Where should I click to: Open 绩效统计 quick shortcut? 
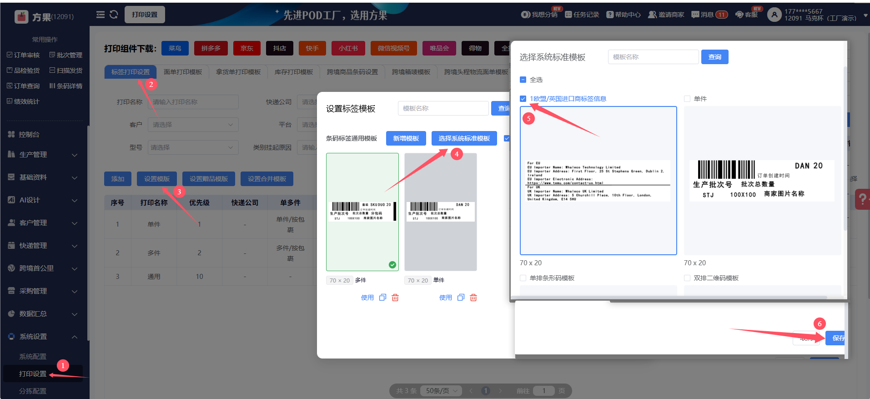(x=23, y=101)
